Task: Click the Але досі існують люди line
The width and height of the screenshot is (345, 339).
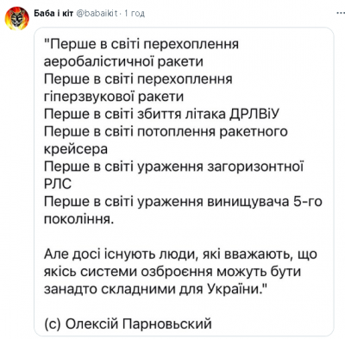Action: (180, 254)
